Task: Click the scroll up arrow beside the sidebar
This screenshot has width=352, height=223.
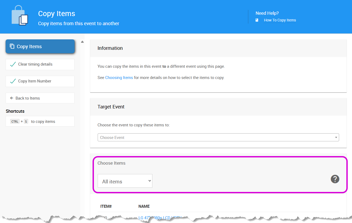Action: pyautogui.click(x=82, y=42)
